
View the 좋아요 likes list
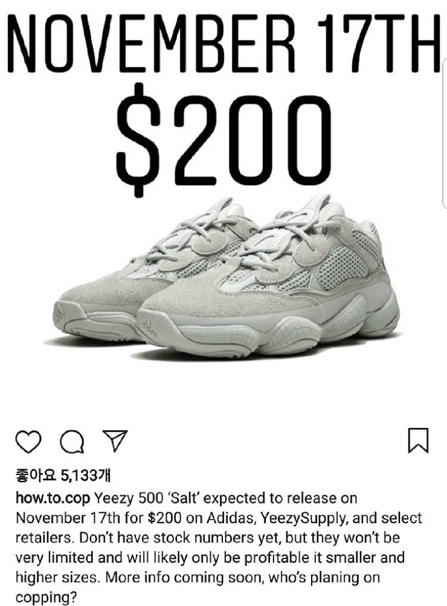point(63,476)
